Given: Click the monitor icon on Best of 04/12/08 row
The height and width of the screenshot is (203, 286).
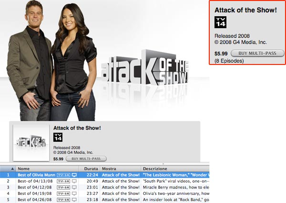Looking at the screenshot, I should pos(74,187).
